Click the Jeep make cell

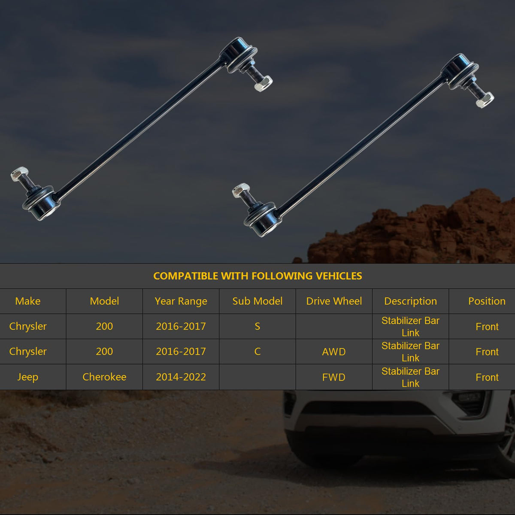(28, 377)
